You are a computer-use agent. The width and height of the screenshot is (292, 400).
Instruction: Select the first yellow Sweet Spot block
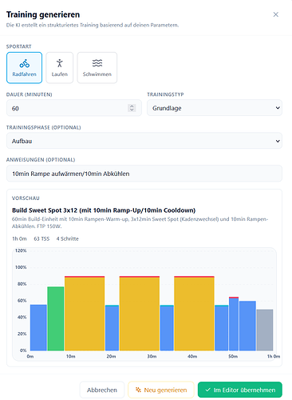(85, 314)
